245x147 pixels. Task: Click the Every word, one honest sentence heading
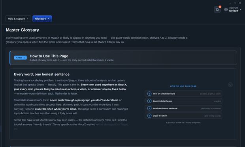(41, 74)
